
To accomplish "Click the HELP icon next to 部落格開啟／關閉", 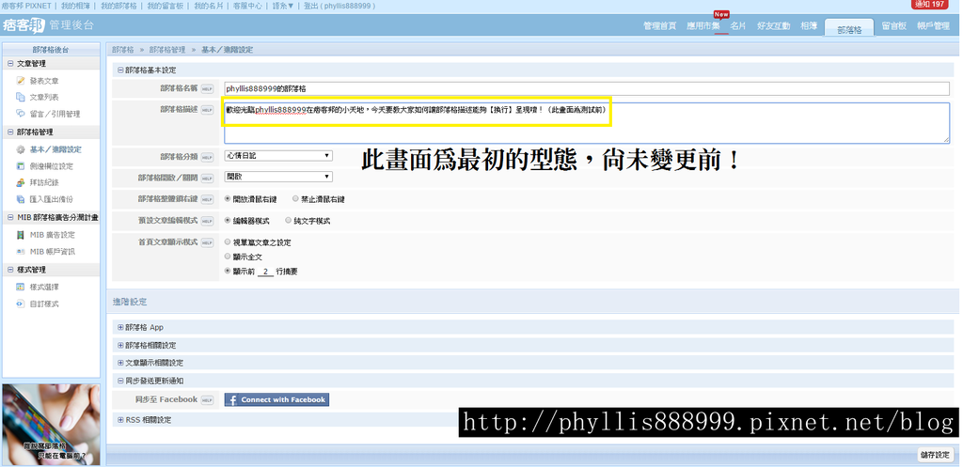I will tap(207, 178).
